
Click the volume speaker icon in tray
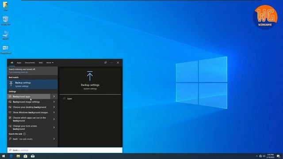[264, 156]
